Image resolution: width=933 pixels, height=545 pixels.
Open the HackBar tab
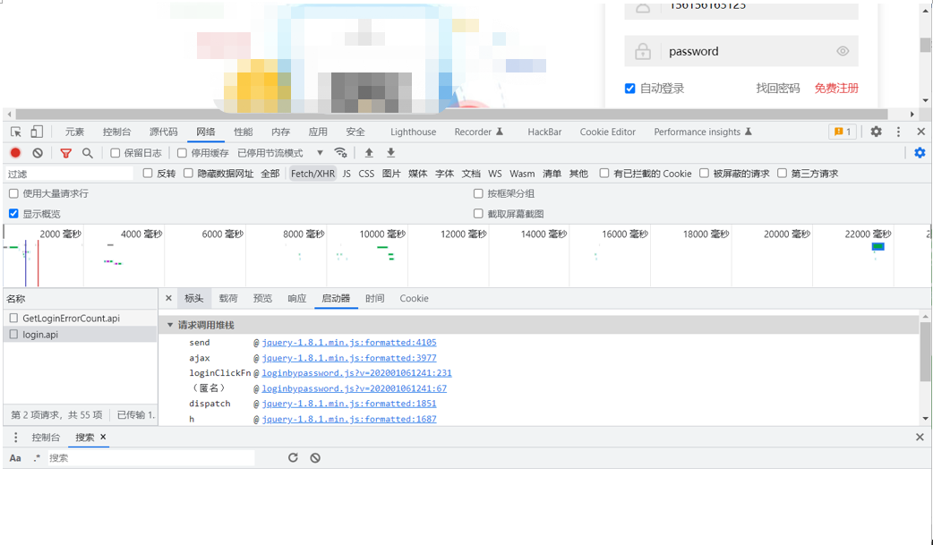pyautogui.click(x=544, y=132)
